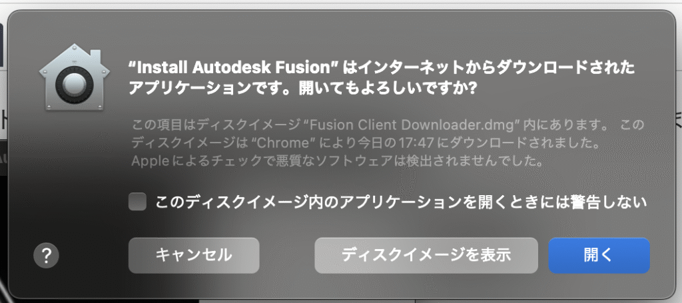This screenshot has height=303, width=682.
Task: Click the bold "Install Autodesk Fusion" title text
Action: click(234, 68)
